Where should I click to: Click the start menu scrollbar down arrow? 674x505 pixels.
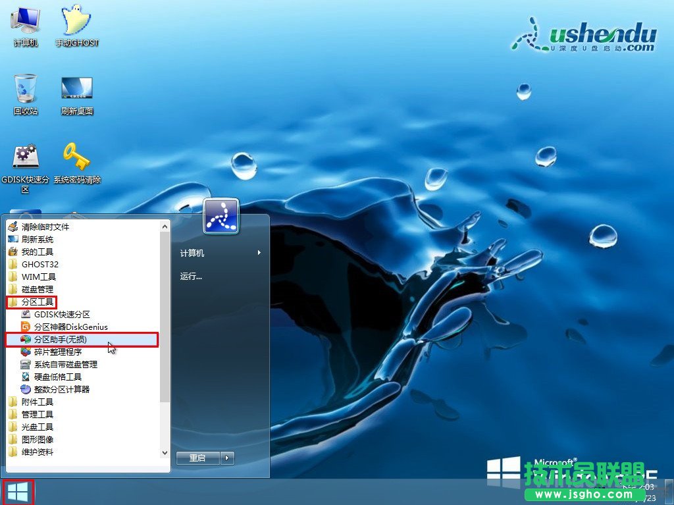pos(165,453)
